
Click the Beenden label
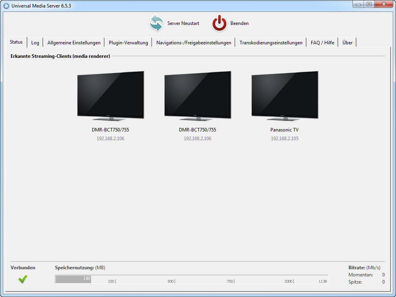coord(240,23)
